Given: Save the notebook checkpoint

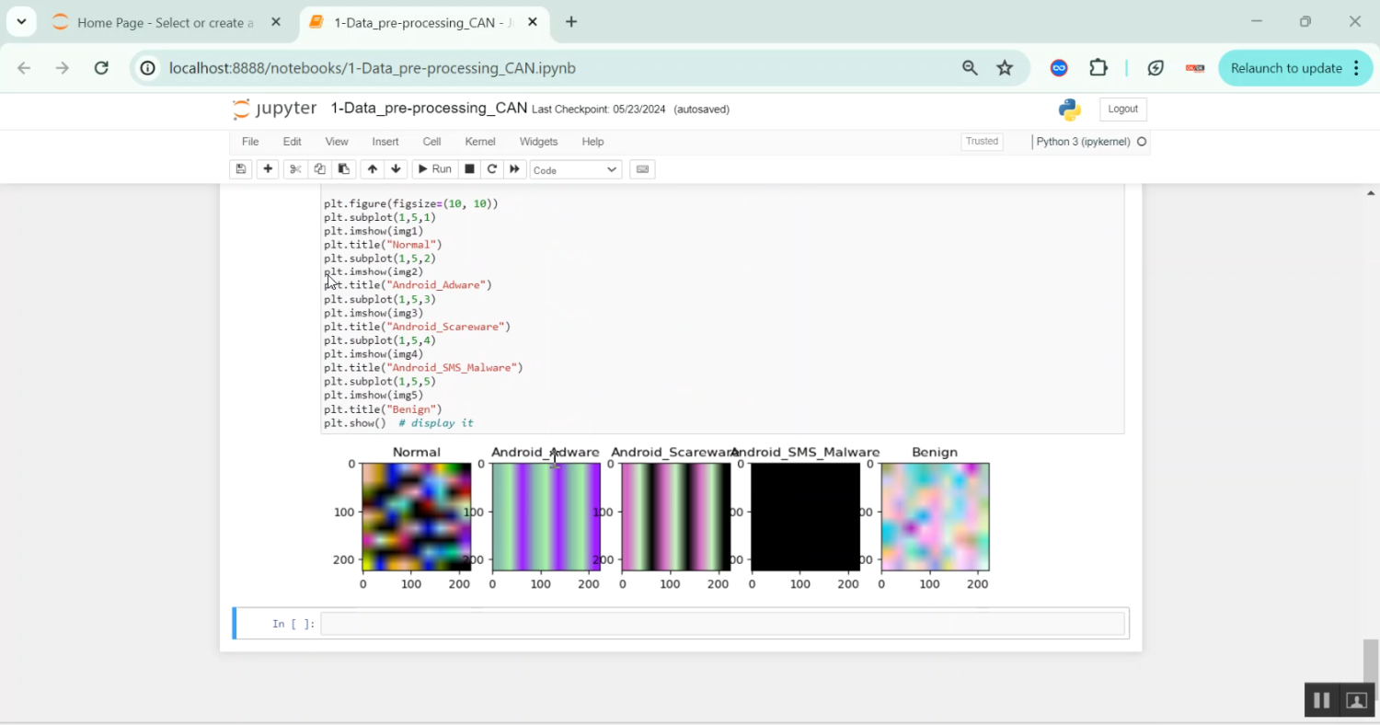Looking at the screenshot, I should tap(240, 168).
